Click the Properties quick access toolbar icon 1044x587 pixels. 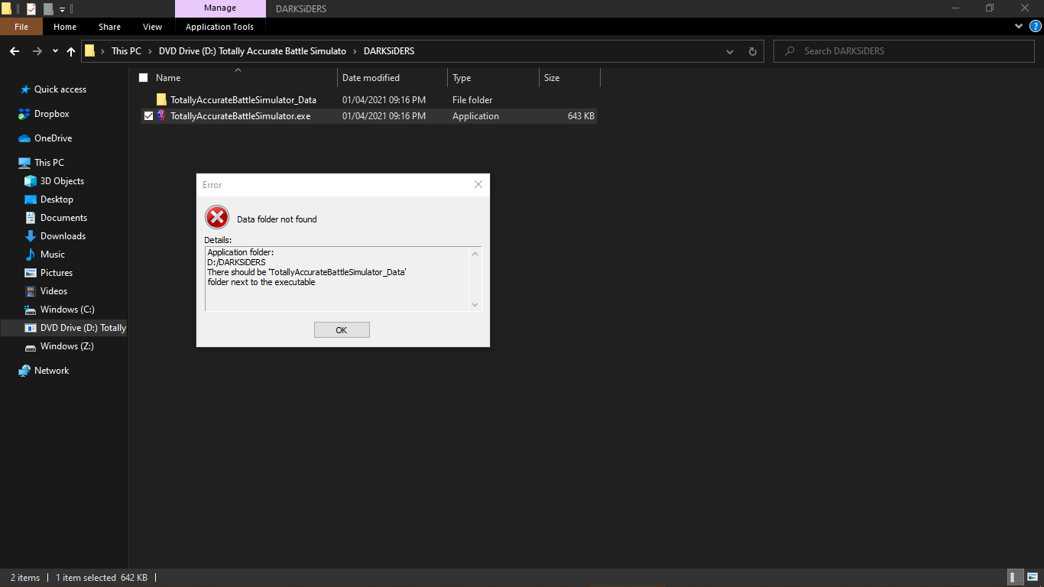click(31, 9)
